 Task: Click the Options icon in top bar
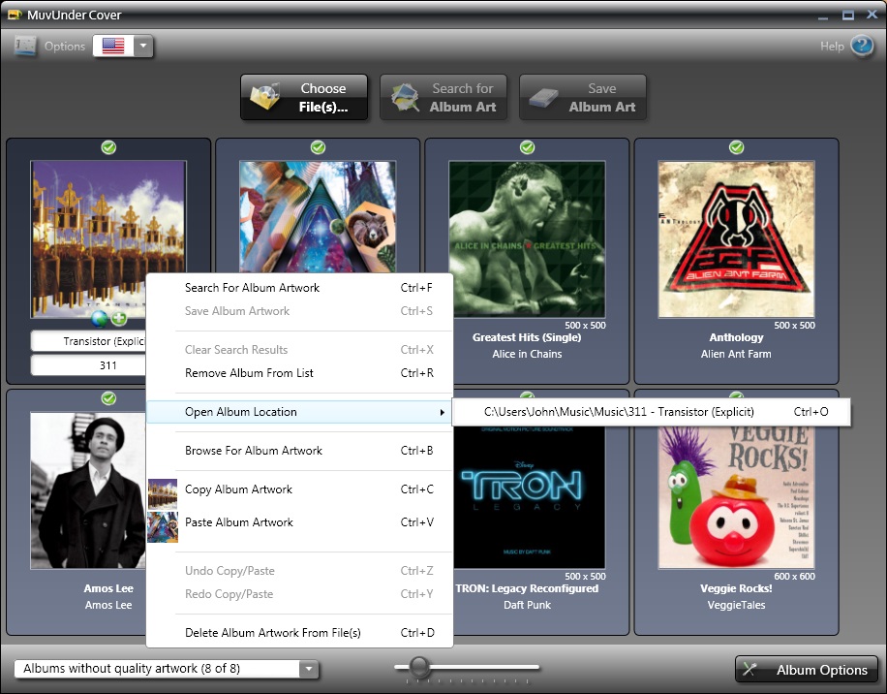(26, 46)
